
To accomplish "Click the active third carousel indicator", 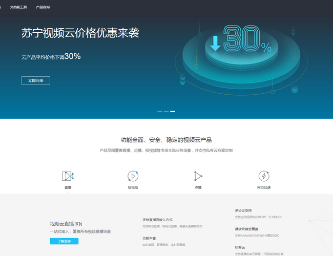I will click(x=173, y=111).
